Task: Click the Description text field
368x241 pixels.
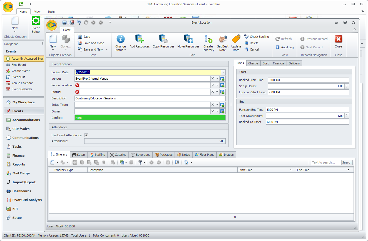Action: click(150, 98)
